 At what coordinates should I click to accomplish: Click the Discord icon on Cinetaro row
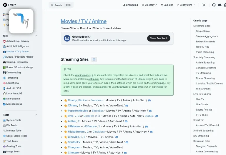125,153
